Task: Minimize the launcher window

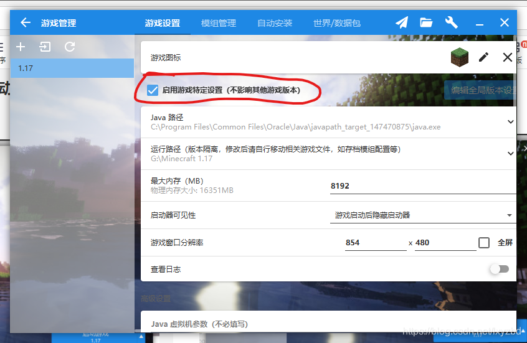Action: point(480,23)
